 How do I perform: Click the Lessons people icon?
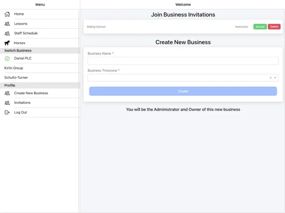tap(7, 24)
